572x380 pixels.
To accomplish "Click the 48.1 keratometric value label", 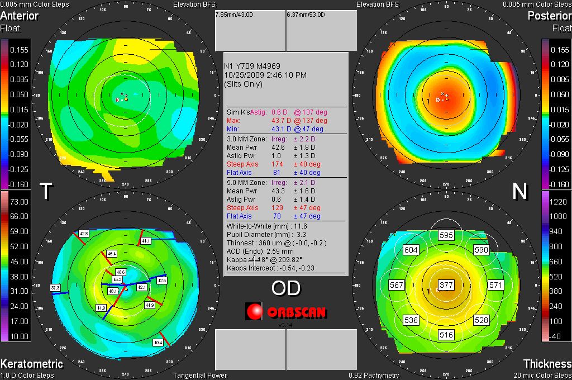I will click(x=113, y=291).
